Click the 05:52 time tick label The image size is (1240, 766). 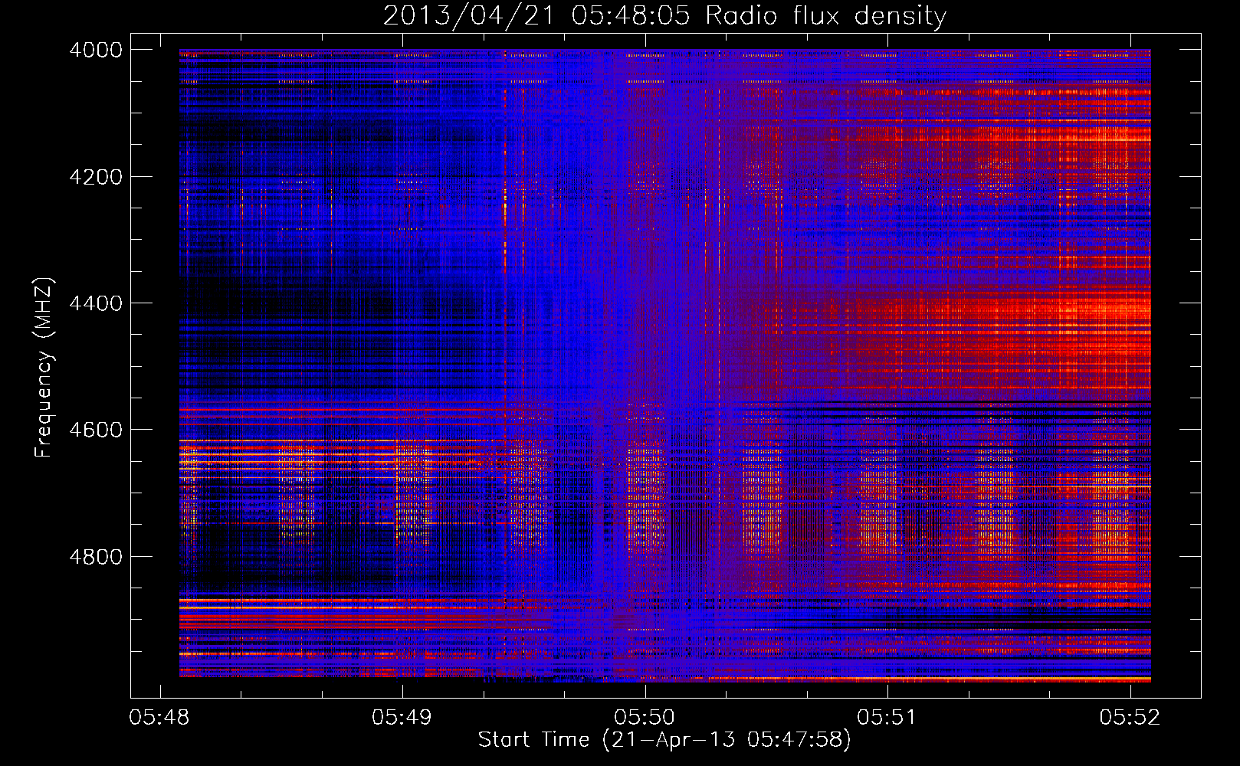(1130, 717)
